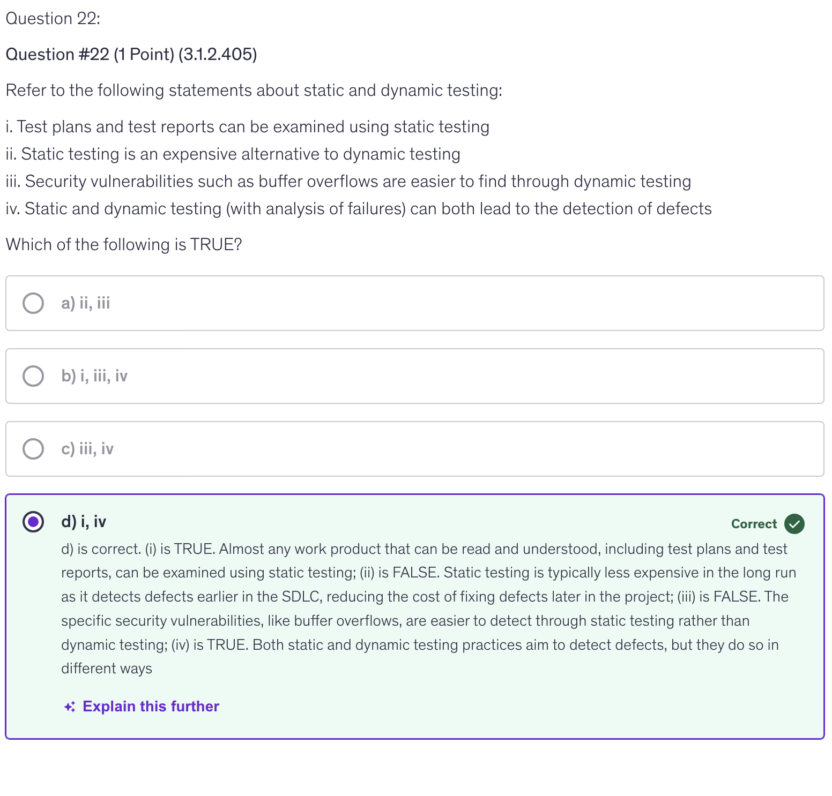
Task: Click the green Correct checkmark icon
Action: tap(794, 524)
